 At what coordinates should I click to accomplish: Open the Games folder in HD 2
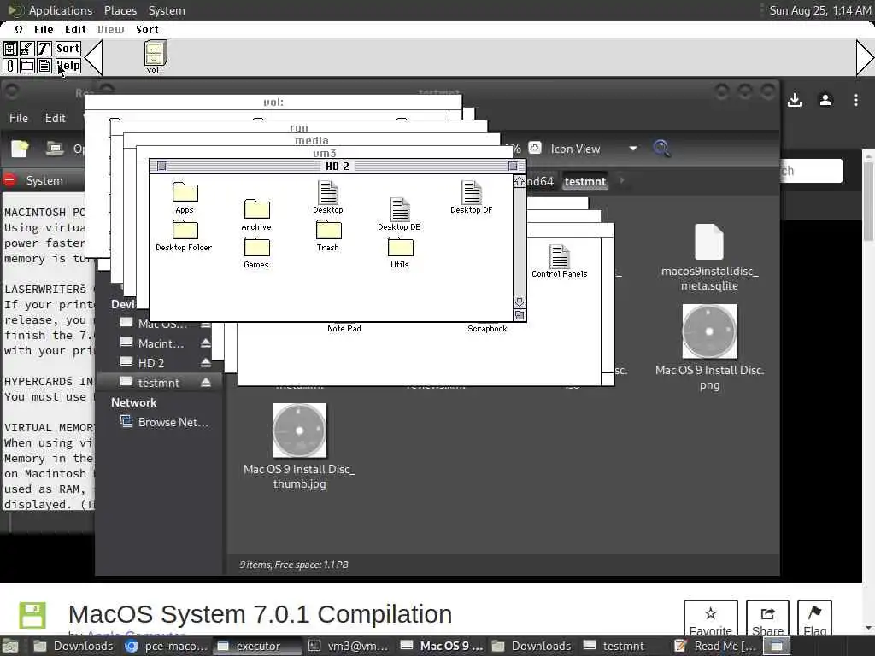point(256,247)
